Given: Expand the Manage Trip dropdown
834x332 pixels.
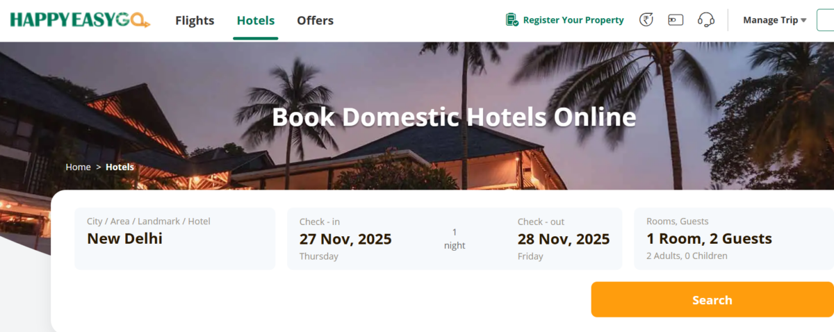Looking at the screenshot, I should point(774,20).
